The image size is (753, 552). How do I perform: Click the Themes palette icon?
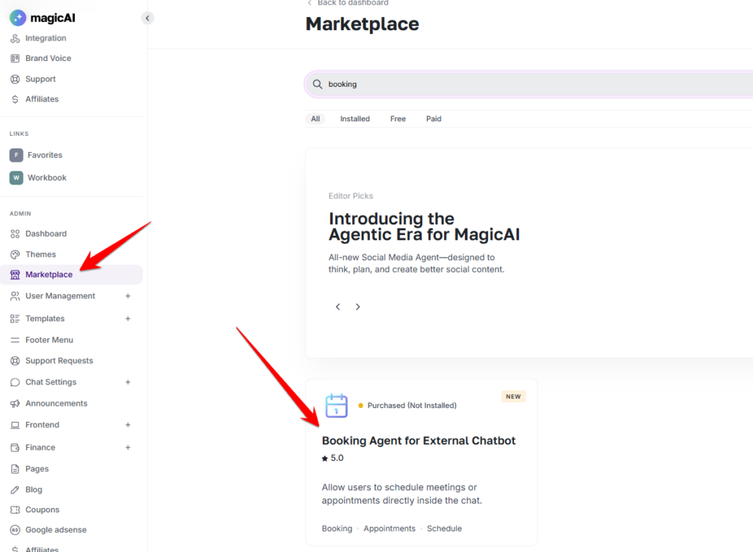(15, 254)
